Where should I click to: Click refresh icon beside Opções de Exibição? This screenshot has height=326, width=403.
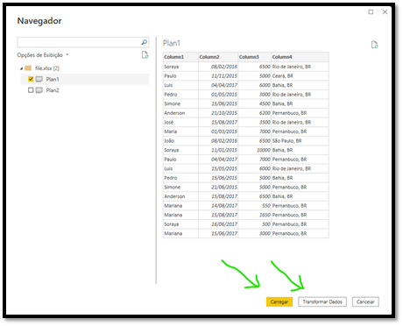(145, 55)
